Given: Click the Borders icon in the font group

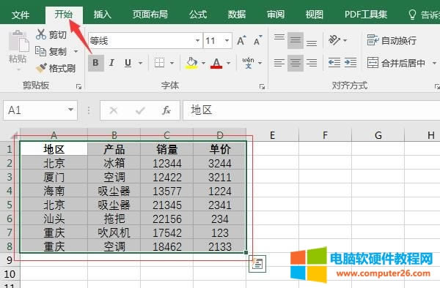Looking at the screenshot, I should [x=159, y=63].
